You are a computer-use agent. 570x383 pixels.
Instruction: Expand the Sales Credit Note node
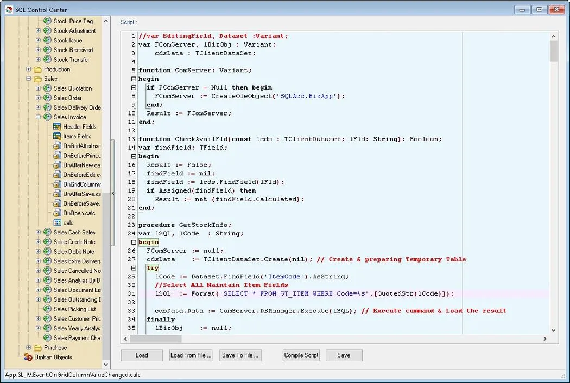click(38, 241)
